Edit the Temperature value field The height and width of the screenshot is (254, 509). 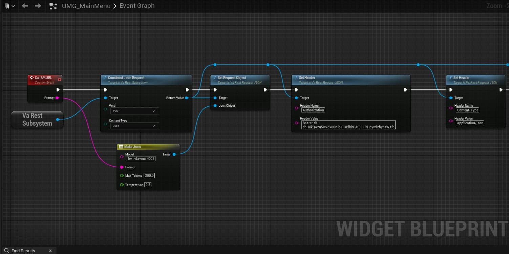pyautogui.click(x=148, y=185)
